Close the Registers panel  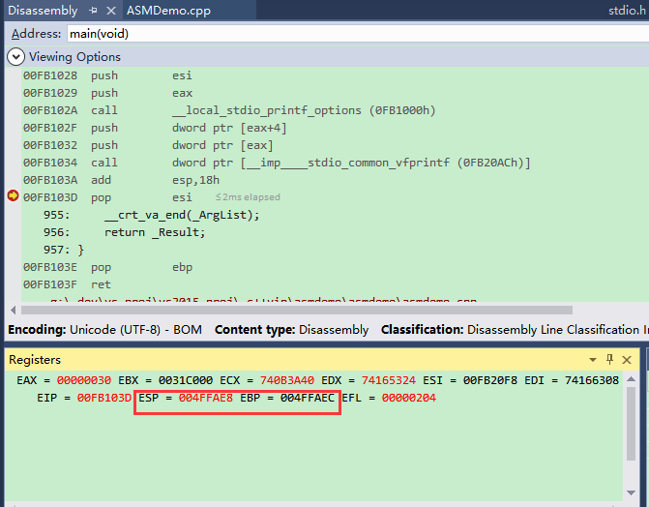pos(628,359)
